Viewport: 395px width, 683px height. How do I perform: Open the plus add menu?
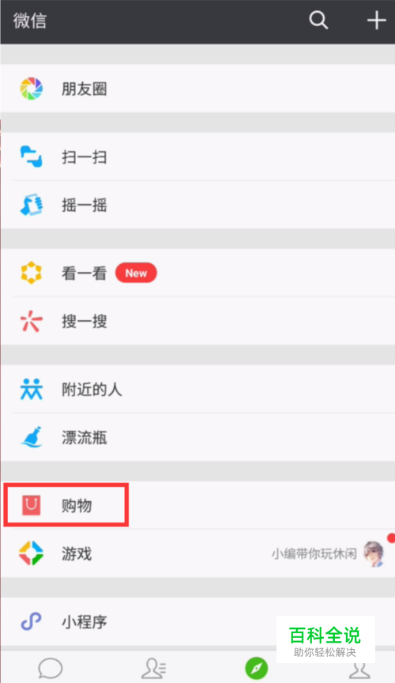click(376, 21)
